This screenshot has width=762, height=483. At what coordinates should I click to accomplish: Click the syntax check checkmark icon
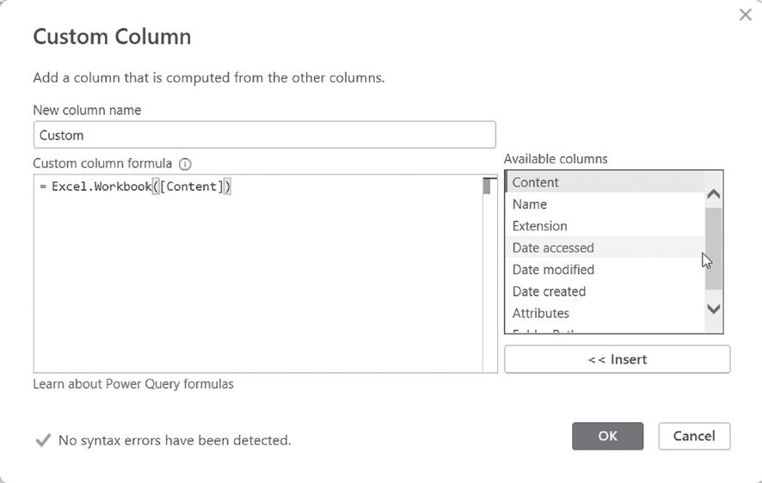tap(42, 440)
